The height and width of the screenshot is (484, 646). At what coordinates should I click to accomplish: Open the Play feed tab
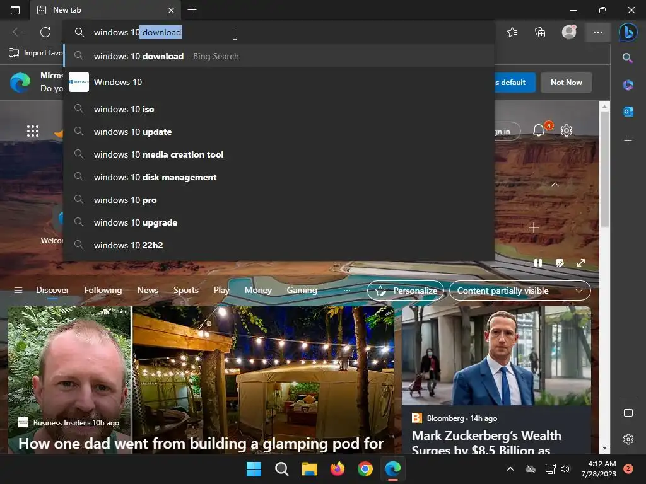pos(221,290)
